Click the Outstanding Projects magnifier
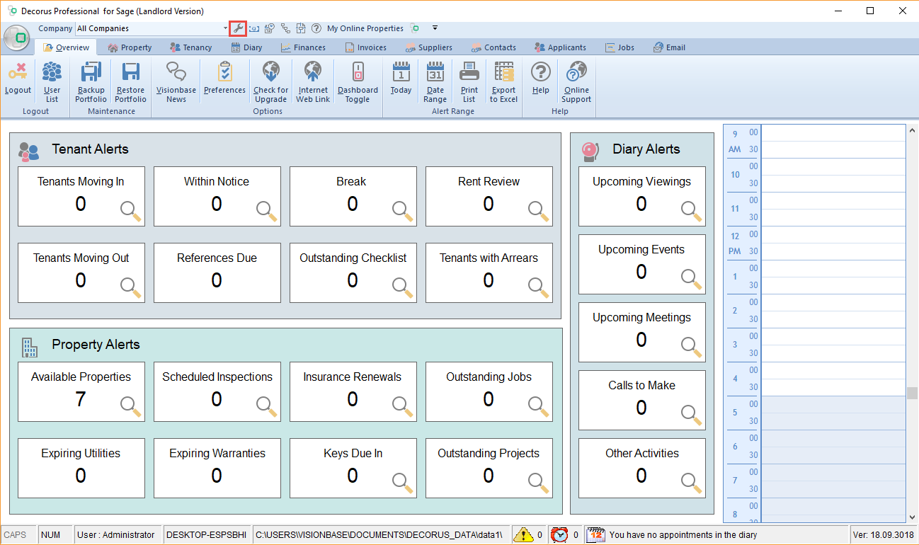Screen dimensions: 919x545 point(539,483)
